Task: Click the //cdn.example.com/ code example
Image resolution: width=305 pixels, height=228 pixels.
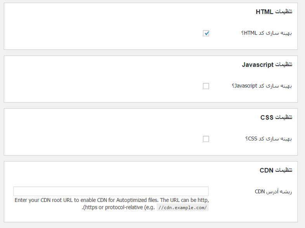Action: (x=182, y=207)
